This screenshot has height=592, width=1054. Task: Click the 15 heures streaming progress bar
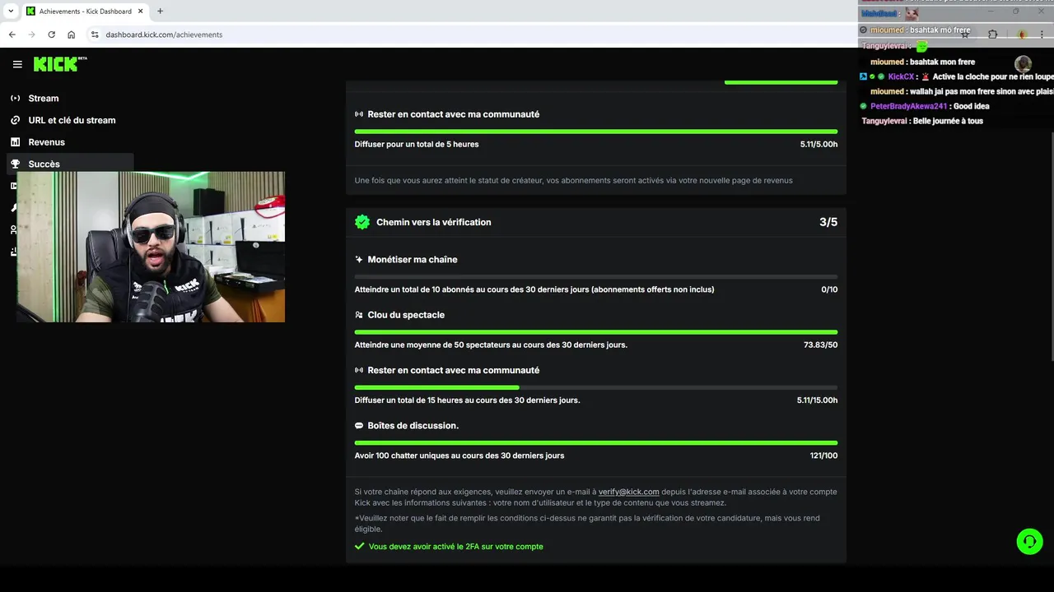[595, 387]
